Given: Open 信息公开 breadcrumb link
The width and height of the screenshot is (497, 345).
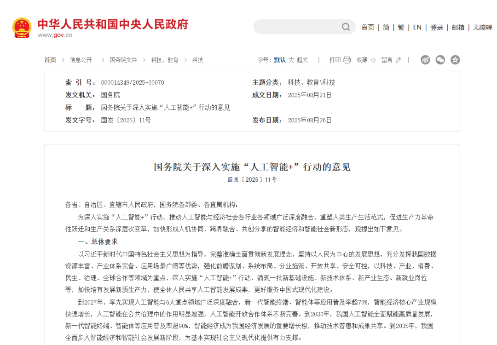Looking at the screenshot, I should (x=81, y=60).
